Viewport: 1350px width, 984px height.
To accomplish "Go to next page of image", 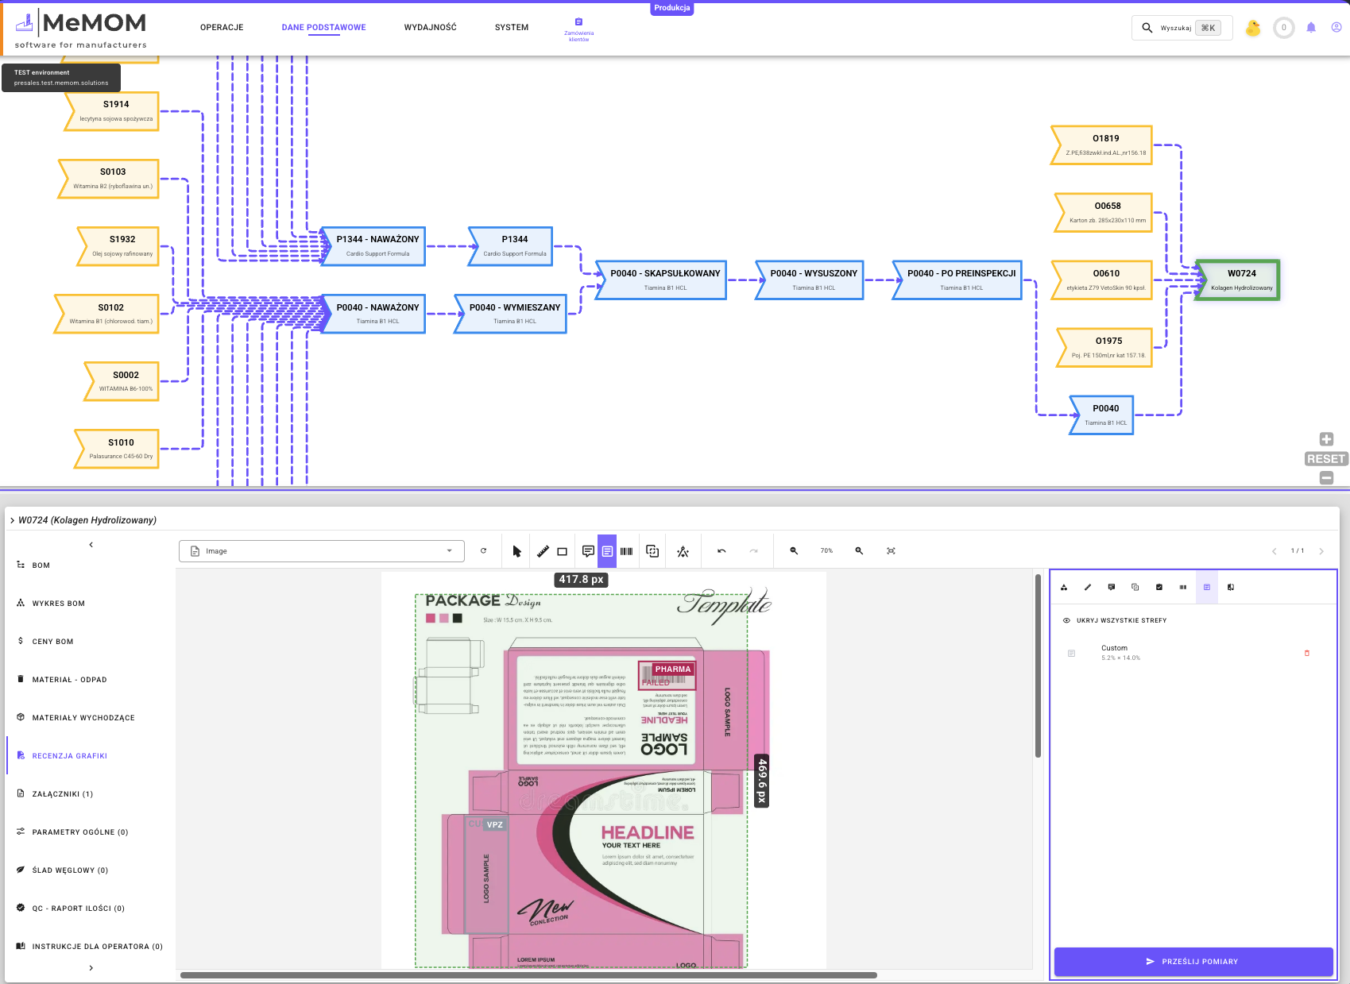I will 1321,551.
